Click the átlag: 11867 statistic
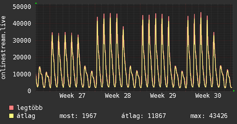The image size is (237, 124). [x=144, y=116]
